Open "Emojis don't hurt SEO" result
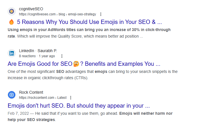 click(x=79, y=106)
